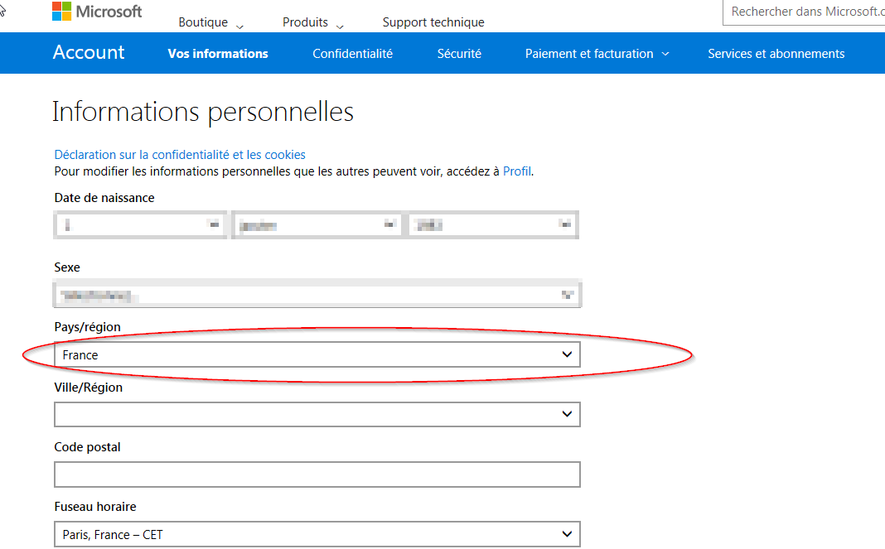This screenshot has height=549, width=885.
Task: Go to Account home
Action: point(89,53)
